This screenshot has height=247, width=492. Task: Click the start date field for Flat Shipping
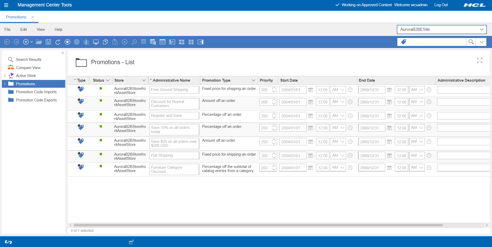pos(293,156)
